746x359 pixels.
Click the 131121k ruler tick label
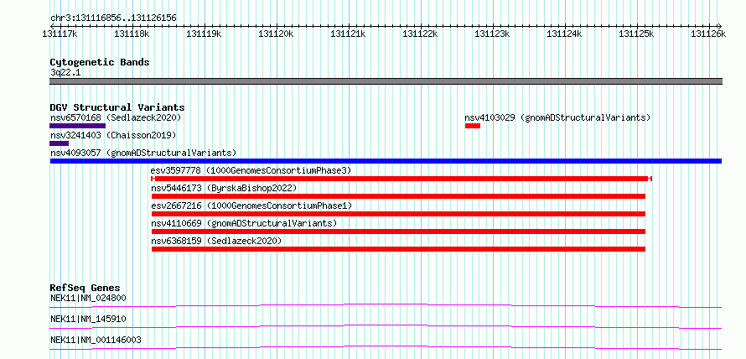[x=348, y=34]
